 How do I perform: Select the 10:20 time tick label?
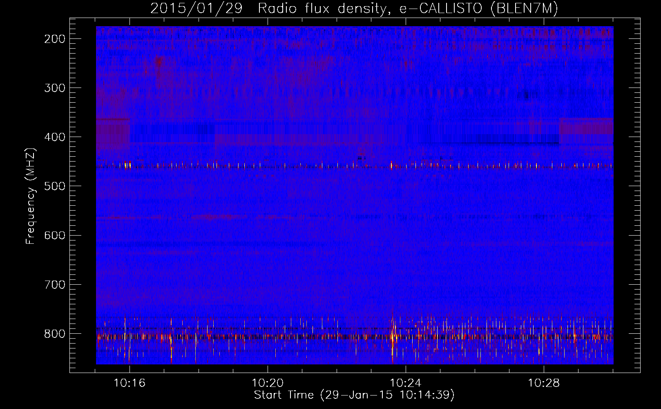pos(268,383)
